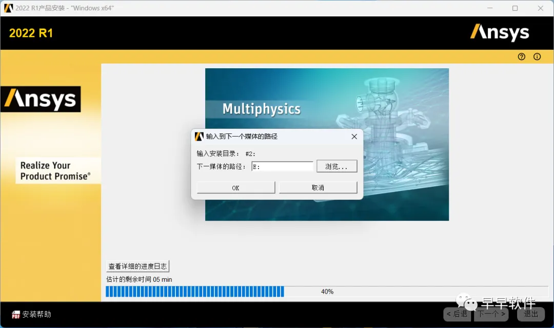Click the 退出 exit button
This screenshot has height=328, width=554.
(531, 314)
